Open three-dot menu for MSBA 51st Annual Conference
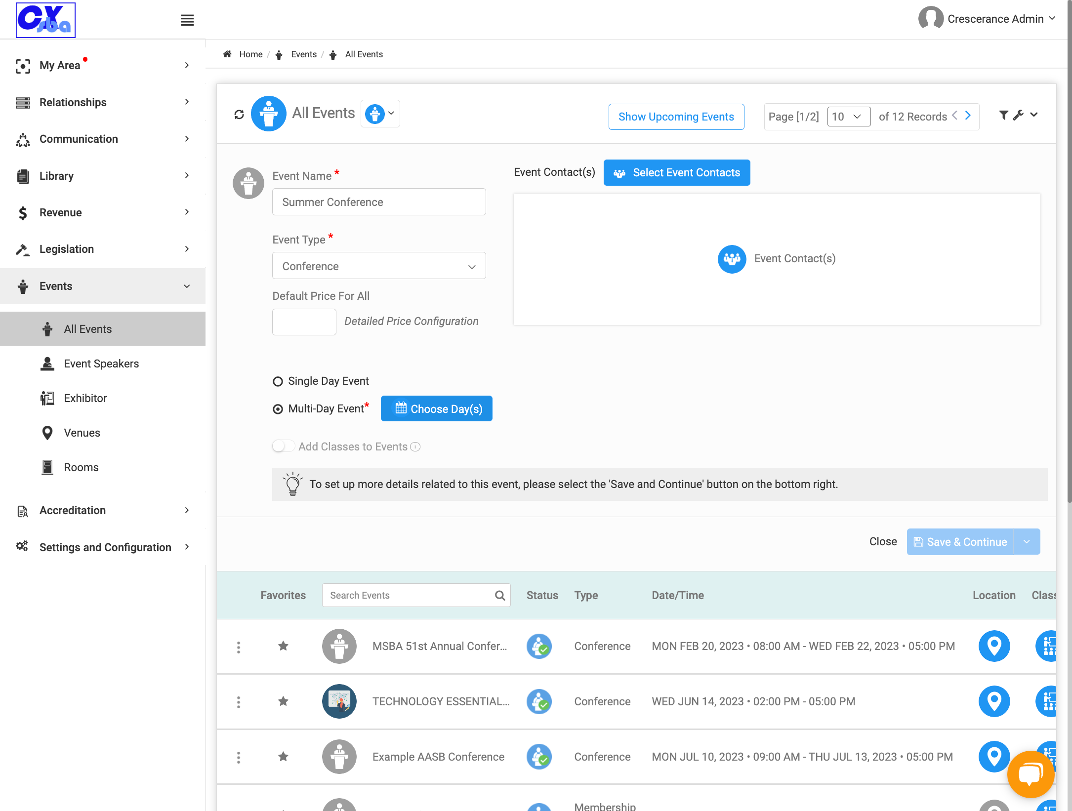The width and height of the screenshot is (1072, 811). (239, 647)
